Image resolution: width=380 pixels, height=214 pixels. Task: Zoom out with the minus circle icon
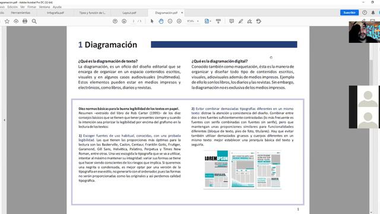coord(170,21)
